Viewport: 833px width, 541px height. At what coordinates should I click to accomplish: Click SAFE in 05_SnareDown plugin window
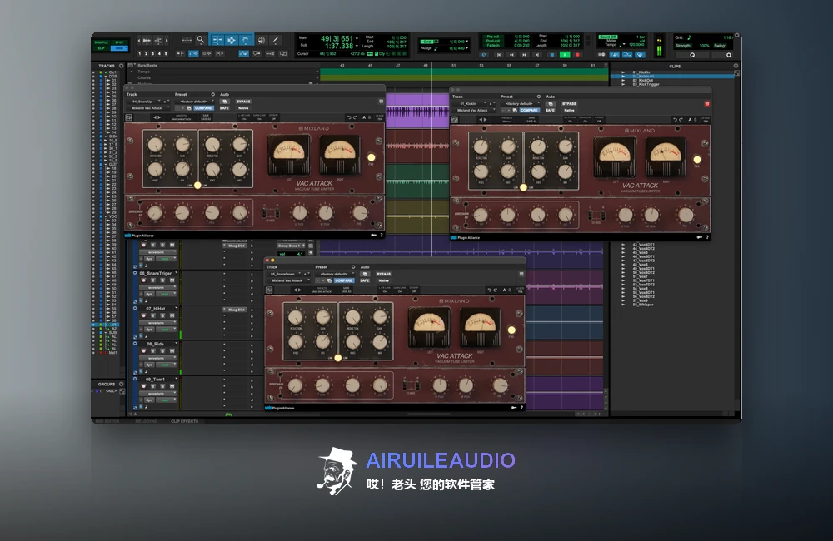coord(365,280)
